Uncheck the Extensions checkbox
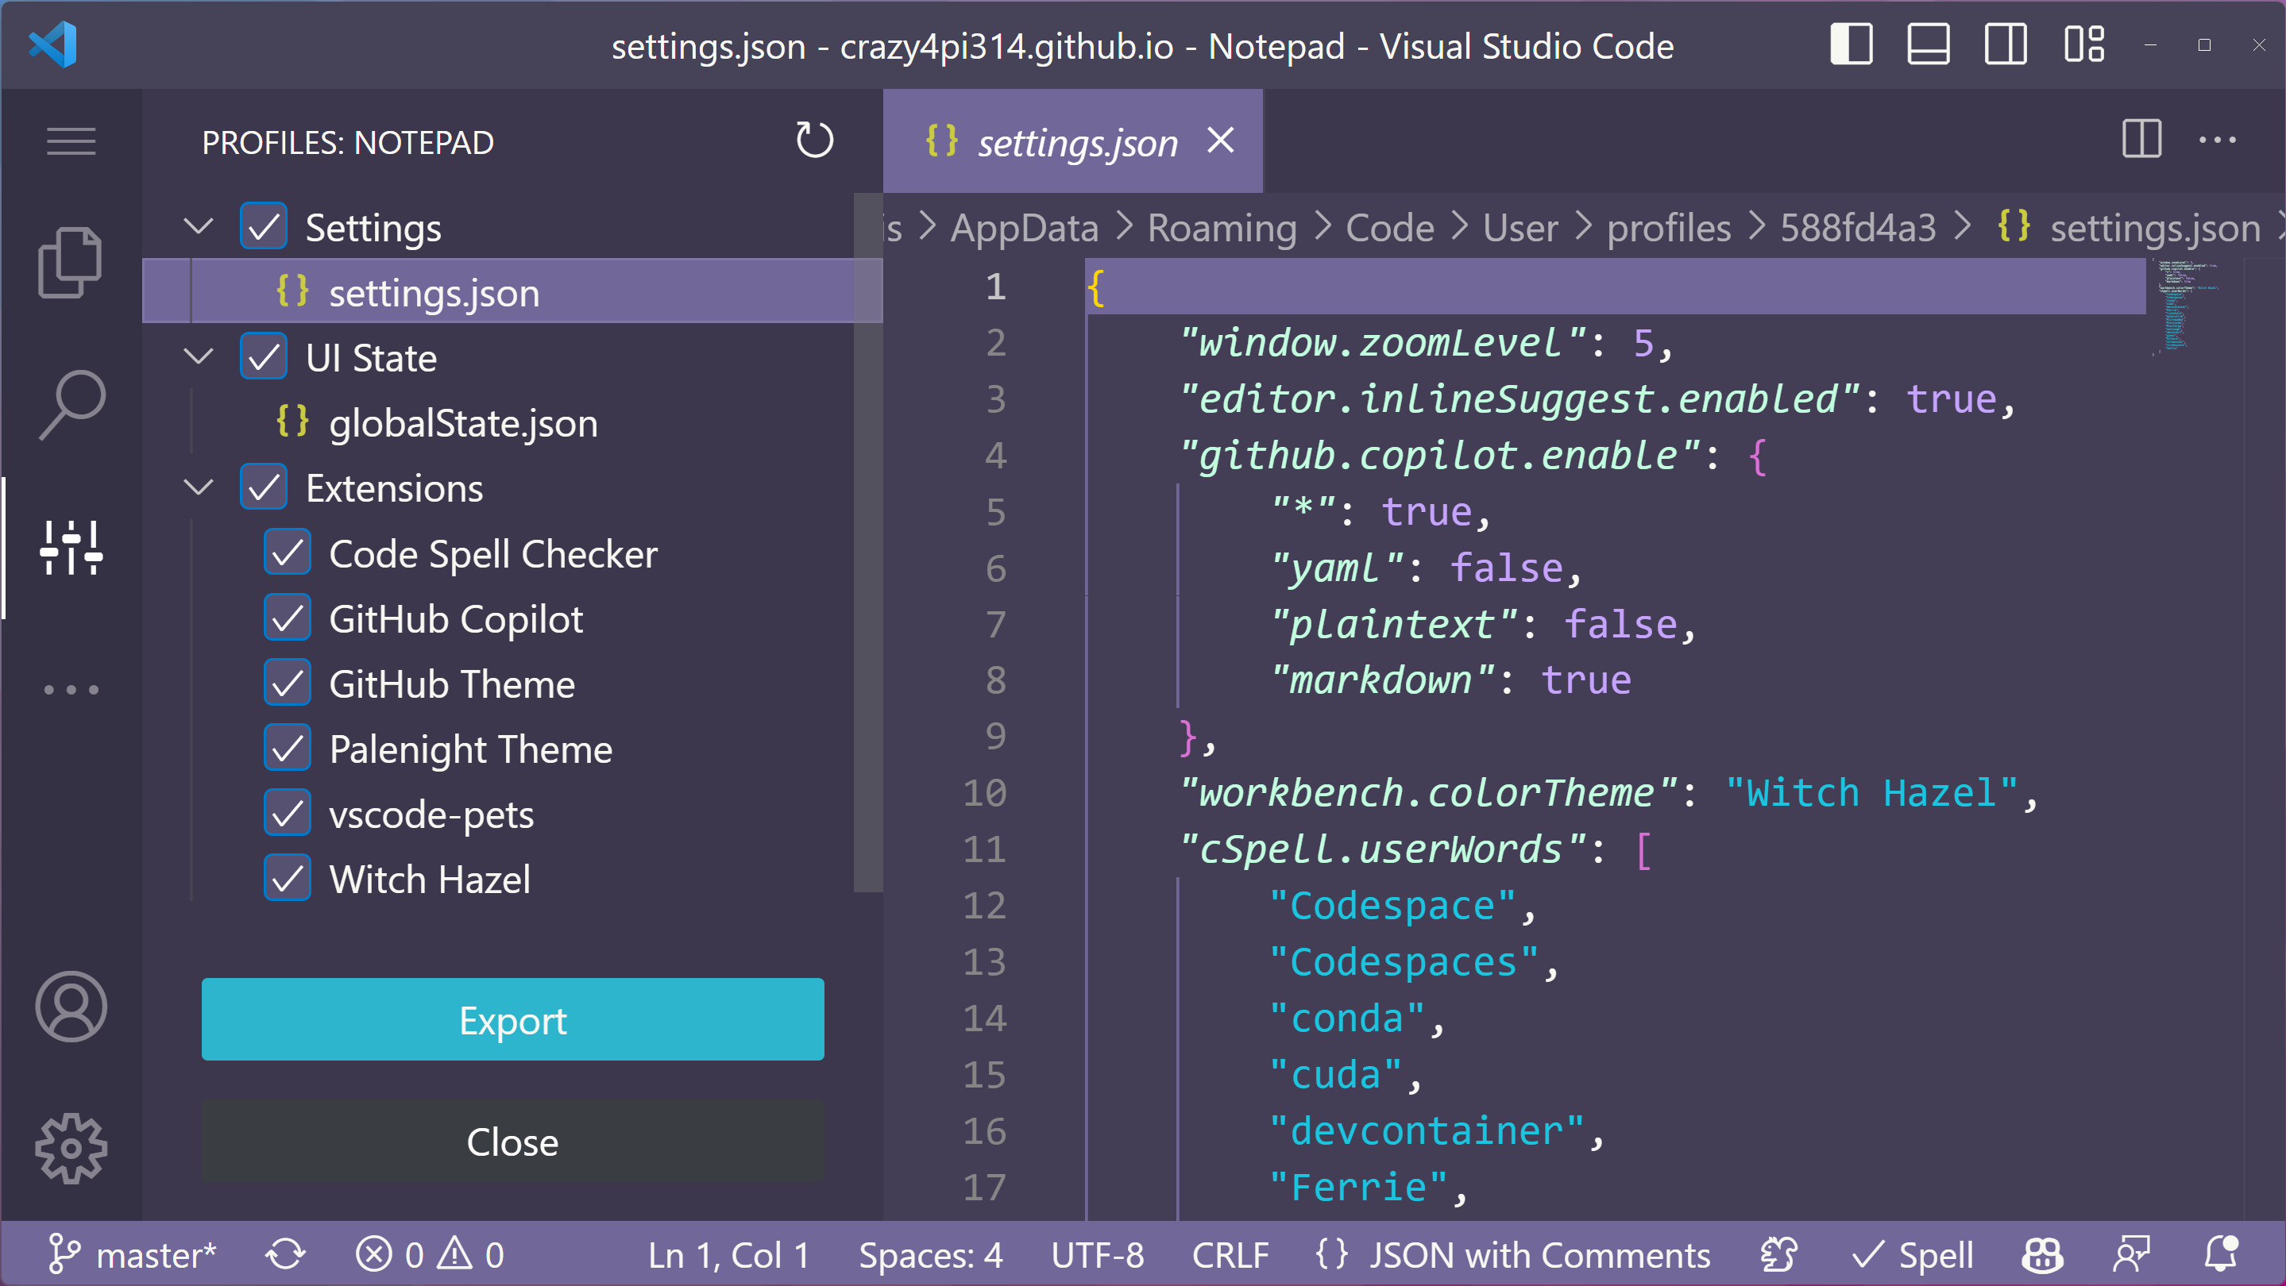 pyautogui.click(x=264, y=487)
